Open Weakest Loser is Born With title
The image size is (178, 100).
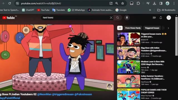pos(153,63)
